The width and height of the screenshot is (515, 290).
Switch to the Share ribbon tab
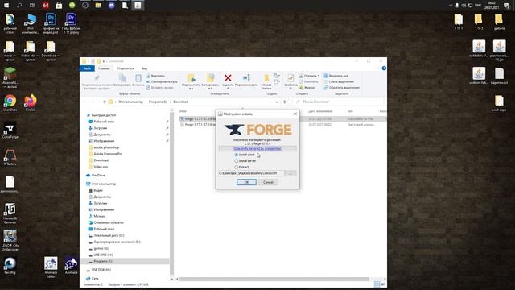[126, 68]
